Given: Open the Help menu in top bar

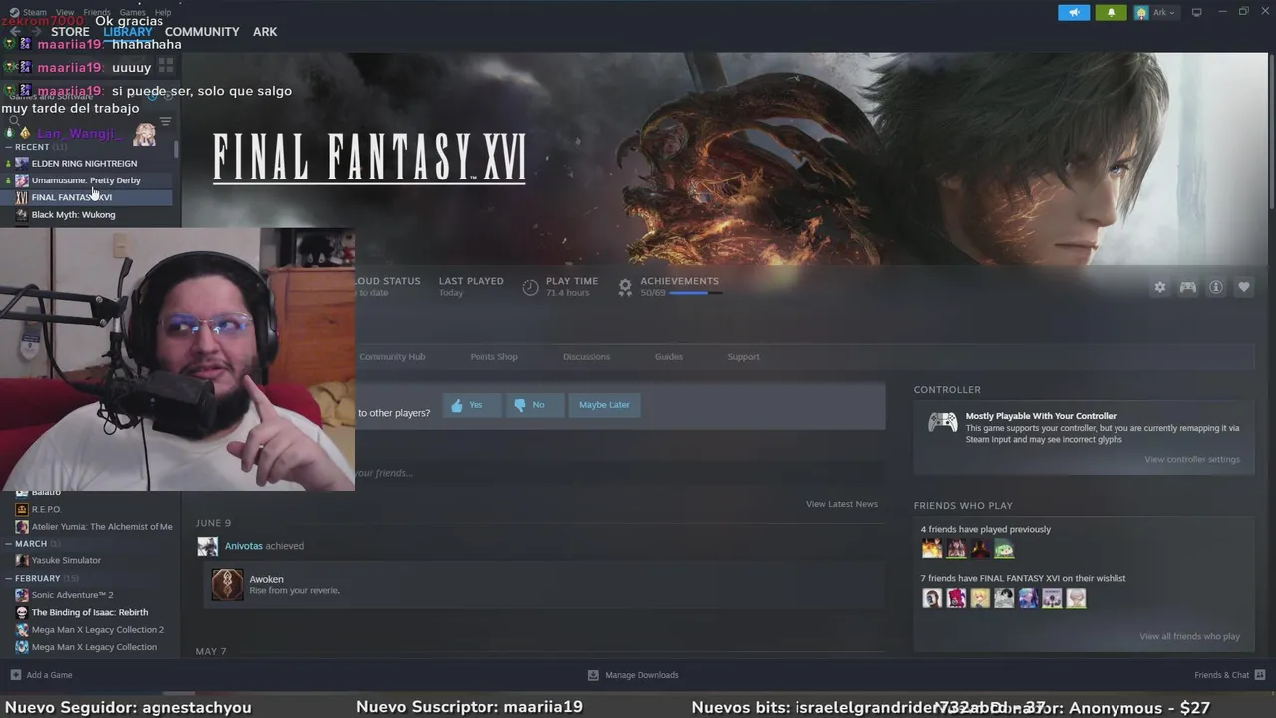Looking at the screenshot, I should (162, 12).
